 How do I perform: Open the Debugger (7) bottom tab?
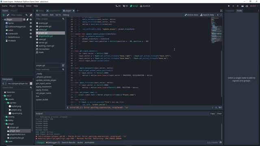coord(53,142)
